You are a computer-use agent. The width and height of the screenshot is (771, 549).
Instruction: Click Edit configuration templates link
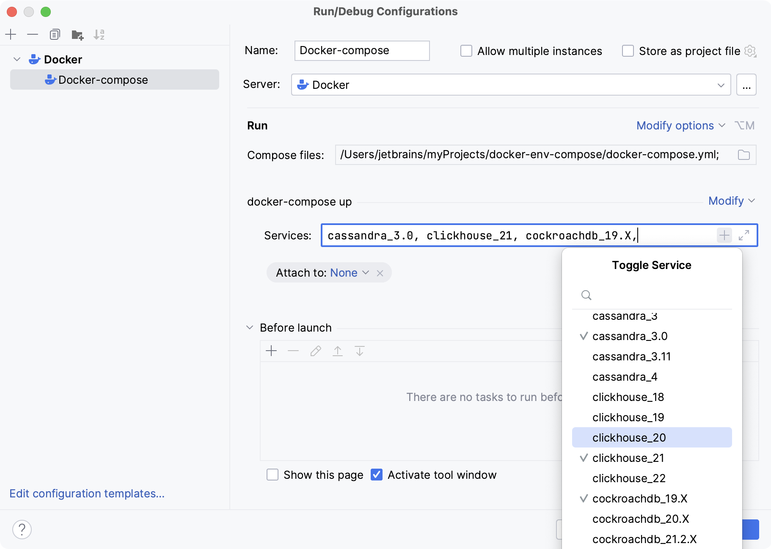coord(87,493)
